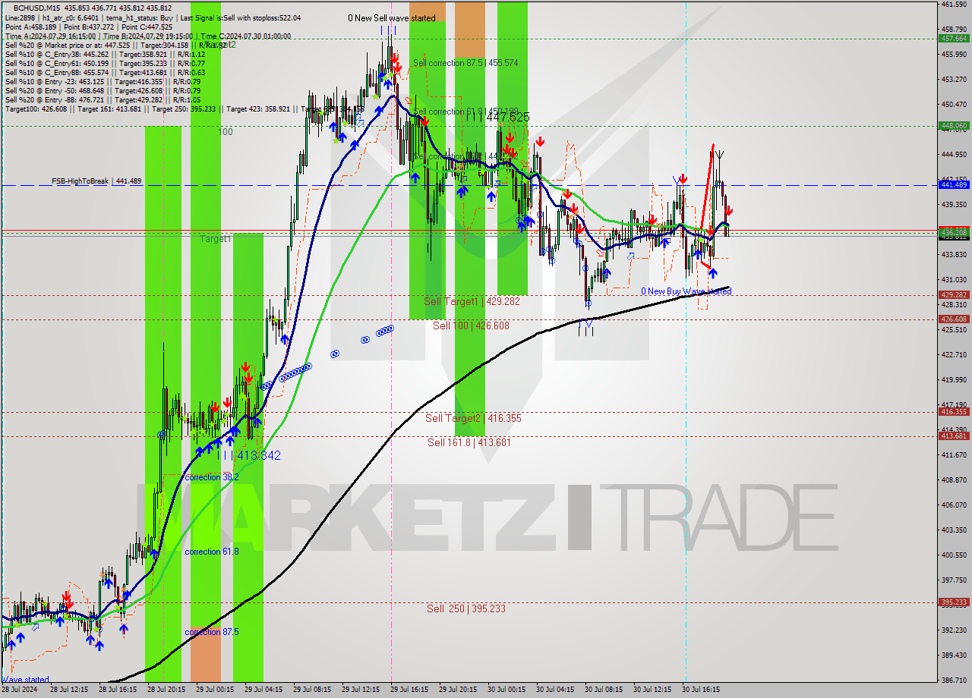Click the red 426.608 price tag
Screen dimensions: 972x698
pyautogui.click(x=954, y=319)
